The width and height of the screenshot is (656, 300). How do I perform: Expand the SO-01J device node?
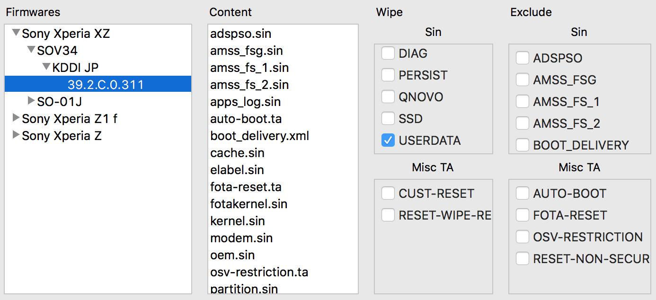point(31,101)
